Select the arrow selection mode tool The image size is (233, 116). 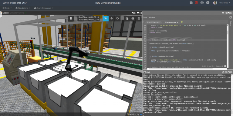point(106,18)
